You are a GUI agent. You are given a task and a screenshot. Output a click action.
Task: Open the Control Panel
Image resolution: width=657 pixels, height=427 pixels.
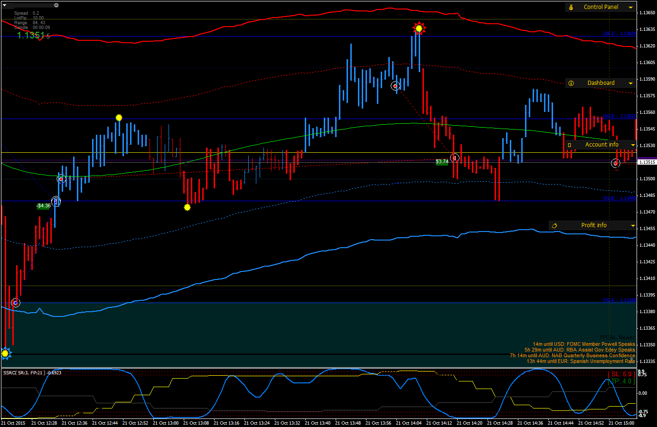601,7
